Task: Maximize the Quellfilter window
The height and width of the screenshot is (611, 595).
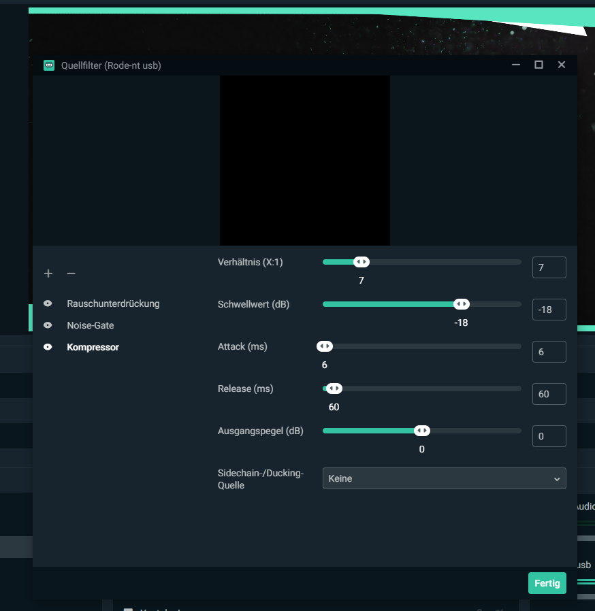Action: [x=538, y=65]
